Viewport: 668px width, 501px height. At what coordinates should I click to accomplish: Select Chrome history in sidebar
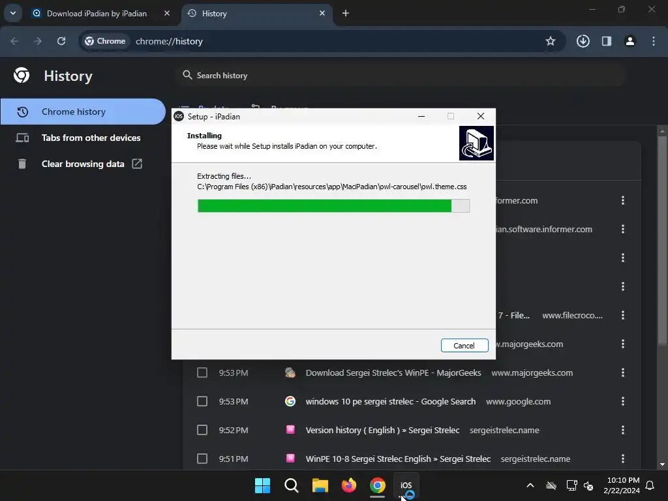coord(83,112)
